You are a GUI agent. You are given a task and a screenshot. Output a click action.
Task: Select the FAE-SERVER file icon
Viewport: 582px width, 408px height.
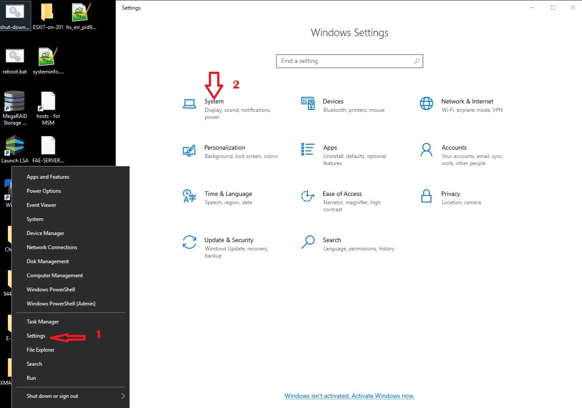pyautogui.click(x=48, y=146)
